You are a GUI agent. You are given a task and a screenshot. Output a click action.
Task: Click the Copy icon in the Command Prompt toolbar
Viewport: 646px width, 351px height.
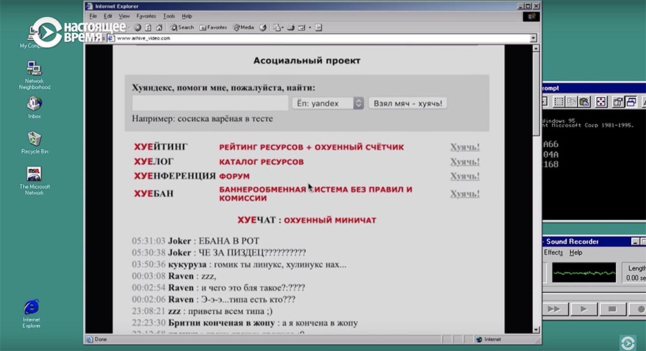[x=572, y=102]
